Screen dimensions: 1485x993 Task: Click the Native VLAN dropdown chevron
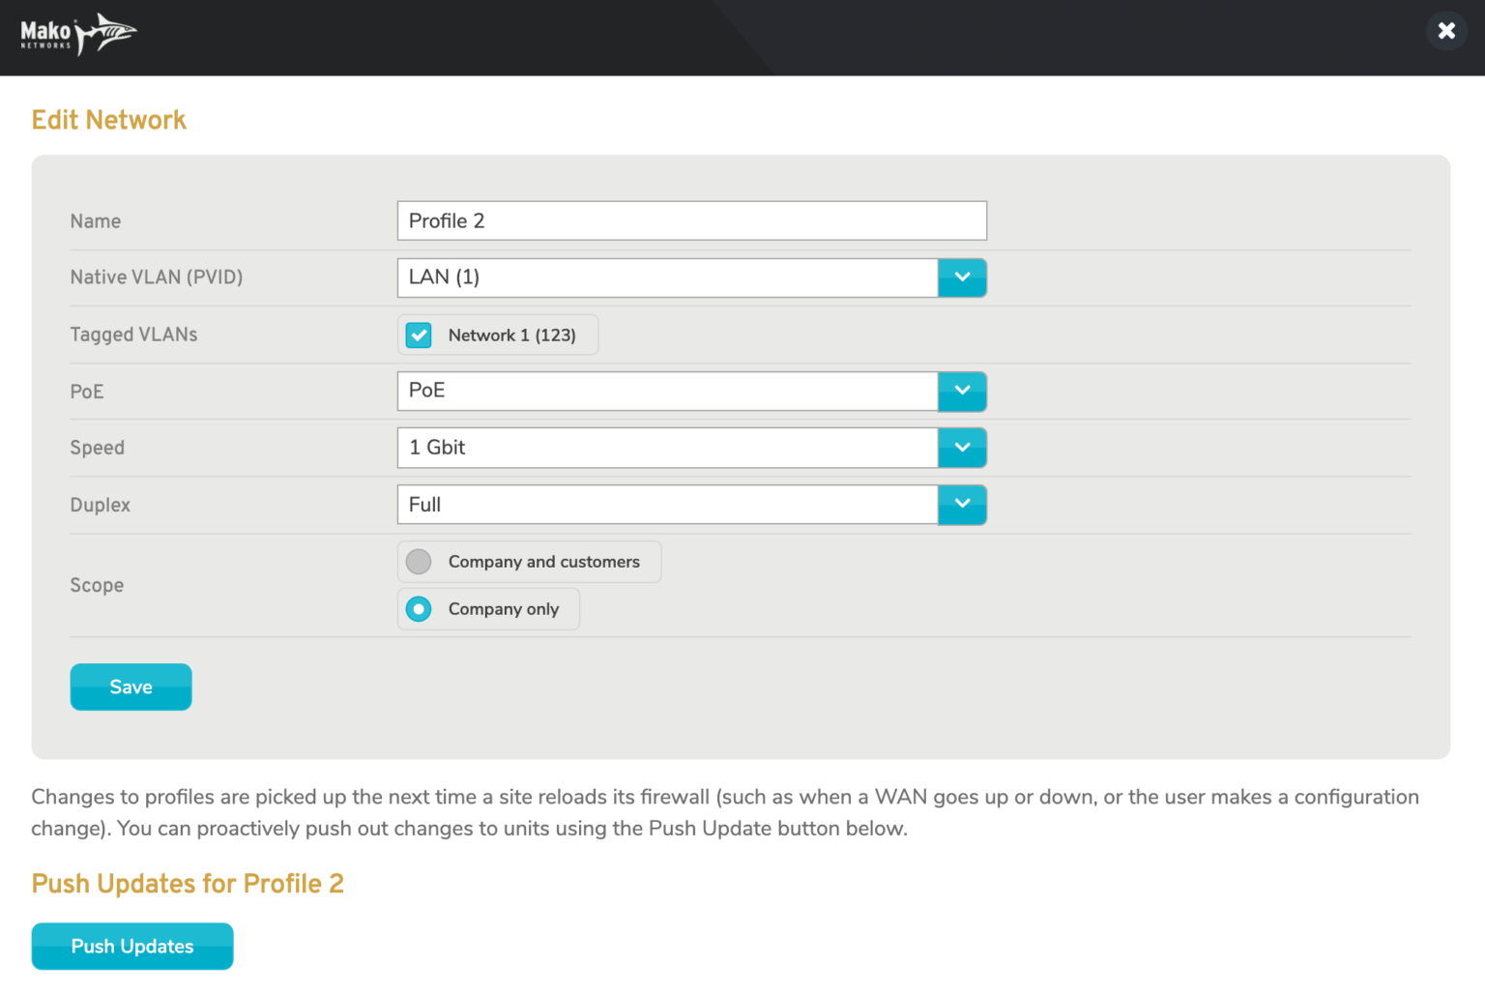(962, 277)
